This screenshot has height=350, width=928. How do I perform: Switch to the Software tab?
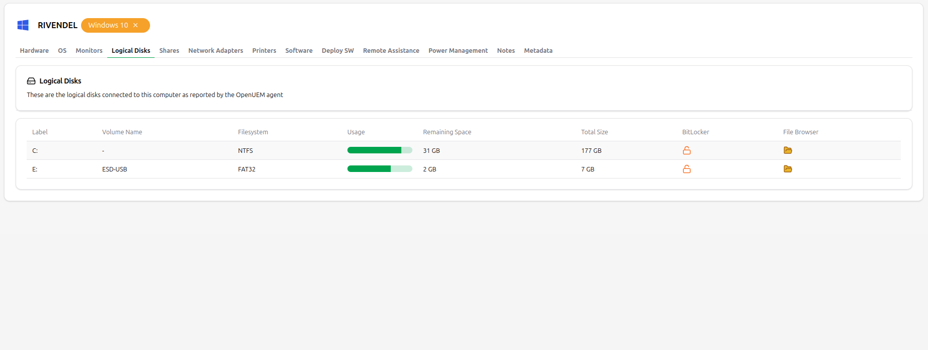click(x=299, y=51)
